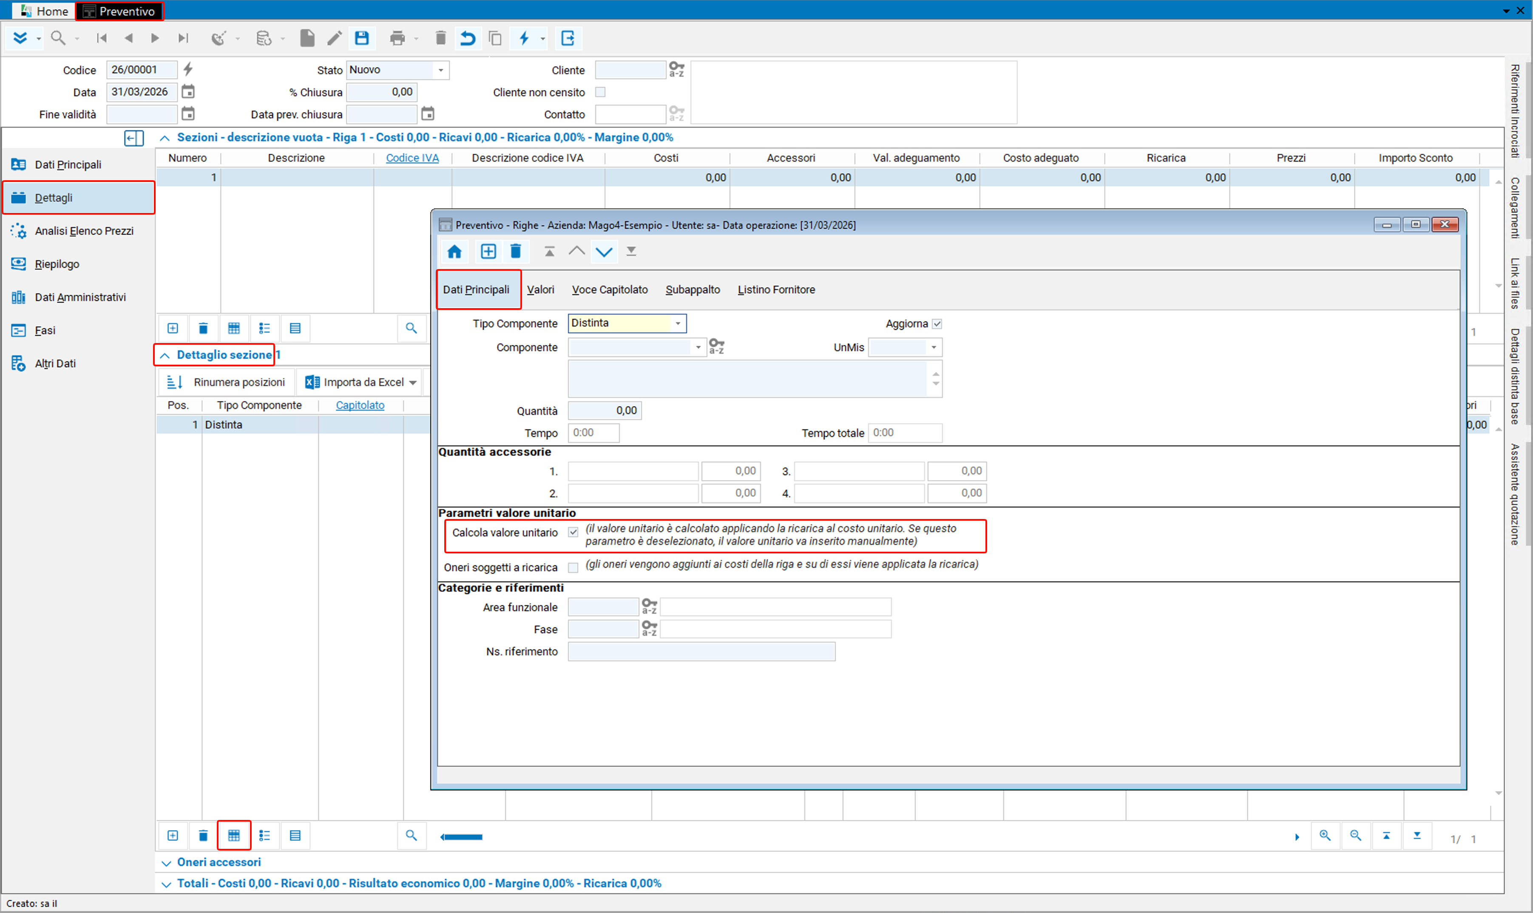
Task: Switch to the Voce Capitolato tab
Action: click(610, 289)
